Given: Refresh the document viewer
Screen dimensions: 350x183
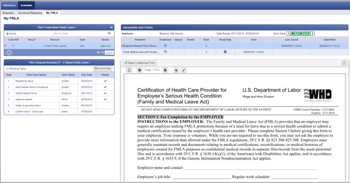Looking at the screenshot, I should (130, 70).
